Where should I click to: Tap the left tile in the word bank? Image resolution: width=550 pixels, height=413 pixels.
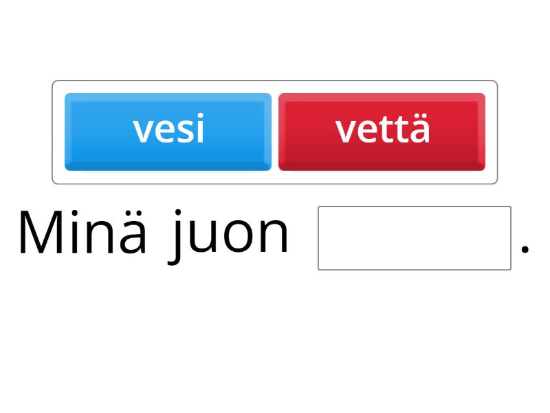pos(168,131)
